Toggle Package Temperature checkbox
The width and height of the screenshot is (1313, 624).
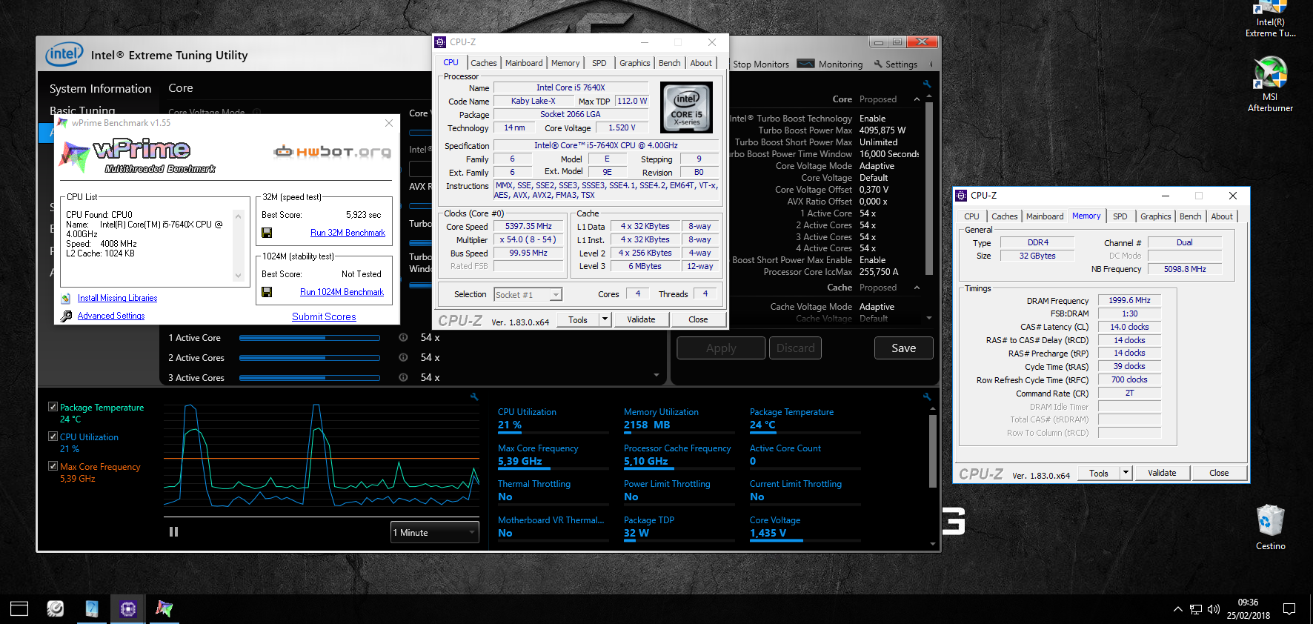(53, 407)
